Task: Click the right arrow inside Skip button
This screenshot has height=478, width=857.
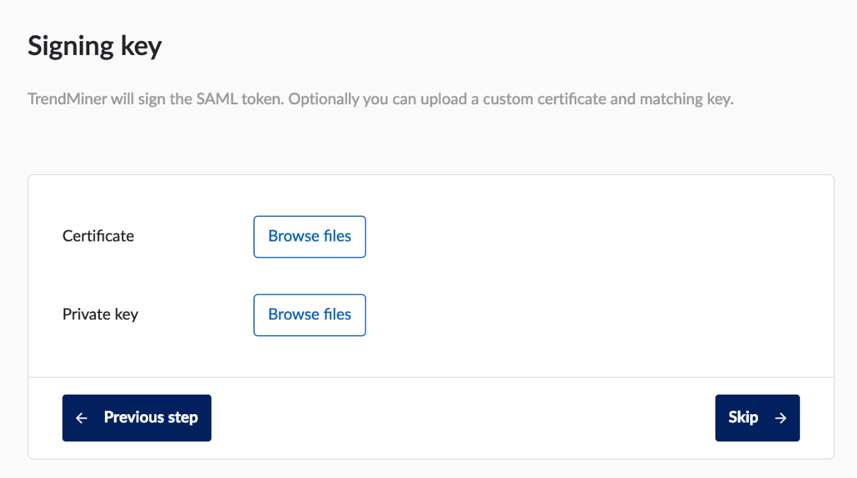Action: coord(781,417)
